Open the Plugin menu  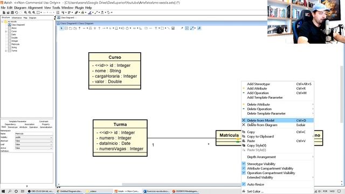coord(79,8)
